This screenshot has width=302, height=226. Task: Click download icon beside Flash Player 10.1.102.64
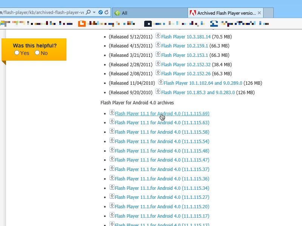point(161,82)
